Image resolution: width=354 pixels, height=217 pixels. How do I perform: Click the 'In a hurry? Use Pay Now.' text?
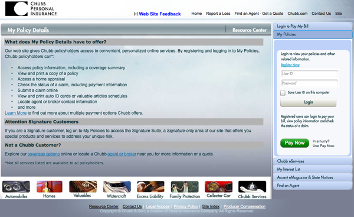(323, 144)
